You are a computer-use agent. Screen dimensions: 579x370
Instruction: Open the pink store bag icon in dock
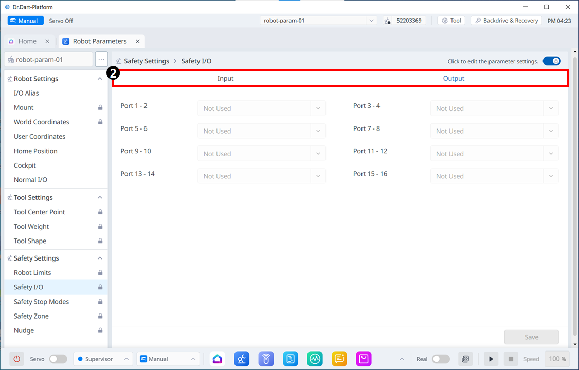364,359
